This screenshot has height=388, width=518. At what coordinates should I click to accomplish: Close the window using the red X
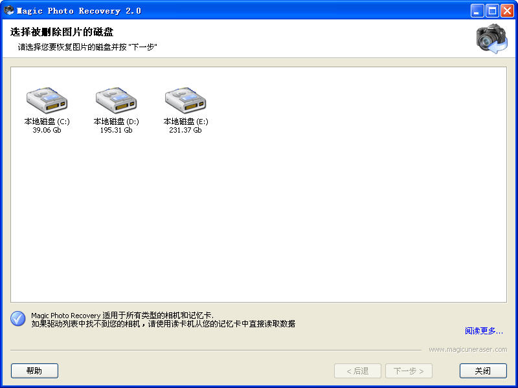click(x=506, y=10)
